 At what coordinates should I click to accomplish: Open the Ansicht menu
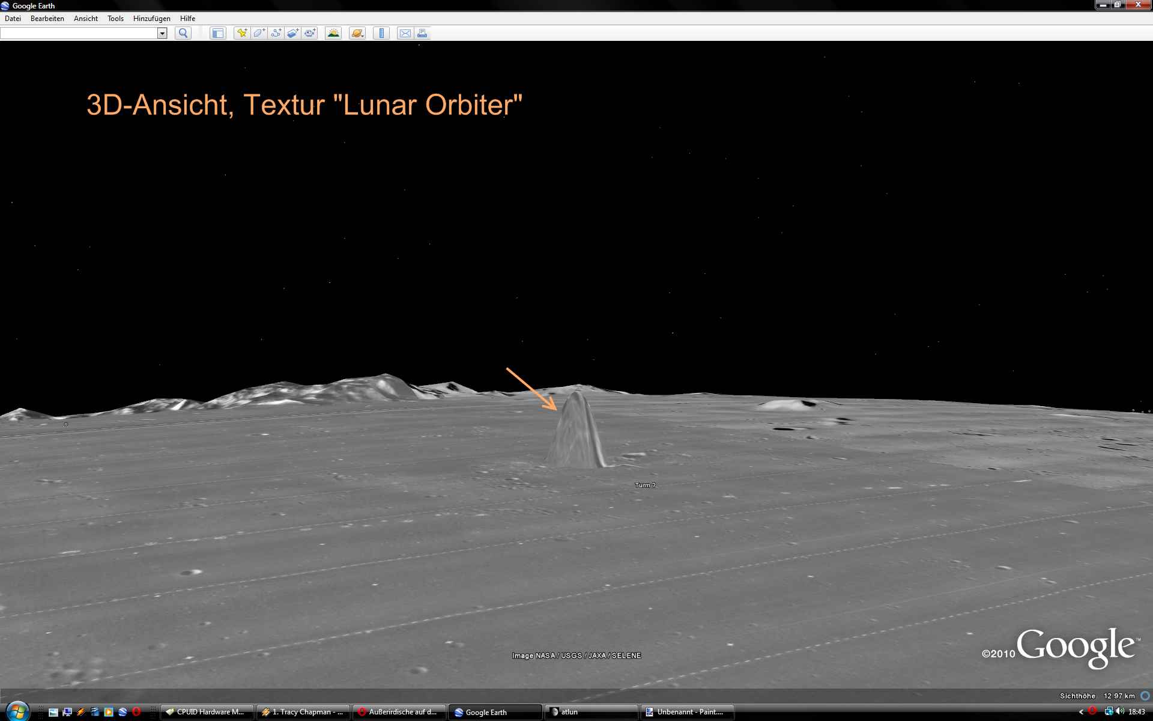[x=86, y=19]
